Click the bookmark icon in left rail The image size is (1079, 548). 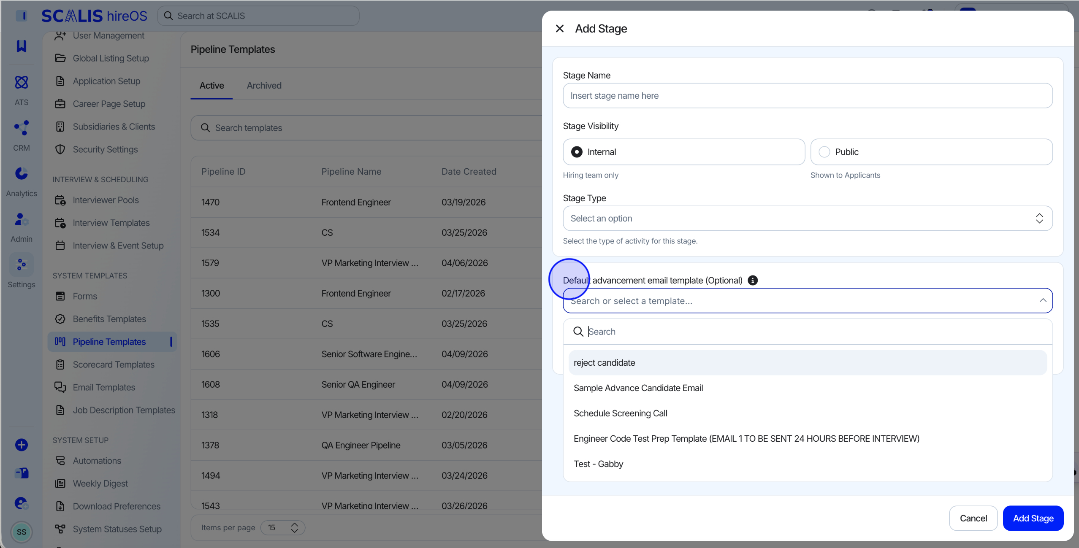tap(22, 46)
